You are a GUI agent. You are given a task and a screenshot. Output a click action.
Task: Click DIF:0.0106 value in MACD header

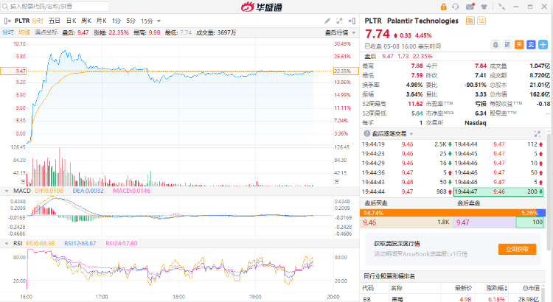coord(49,191)
